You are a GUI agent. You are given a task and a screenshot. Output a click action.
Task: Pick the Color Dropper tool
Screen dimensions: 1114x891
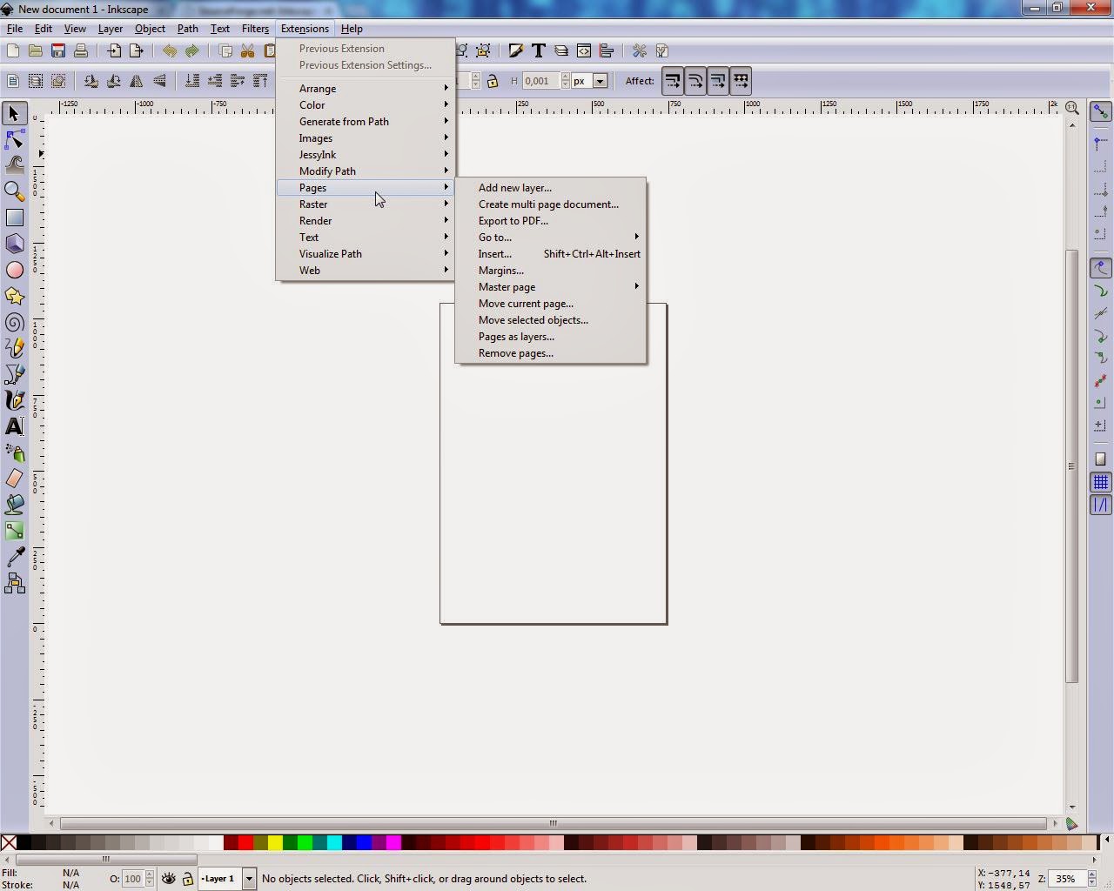[x=15, y=557]
